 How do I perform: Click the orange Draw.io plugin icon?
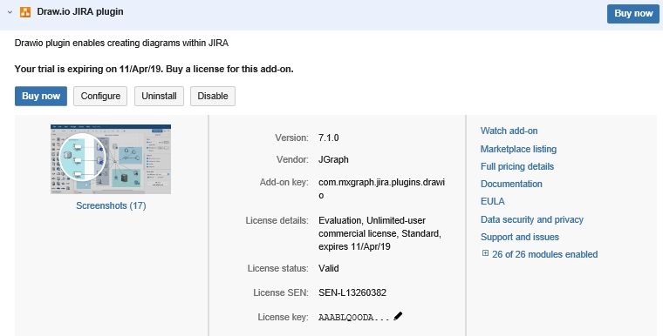click(25, 12)
